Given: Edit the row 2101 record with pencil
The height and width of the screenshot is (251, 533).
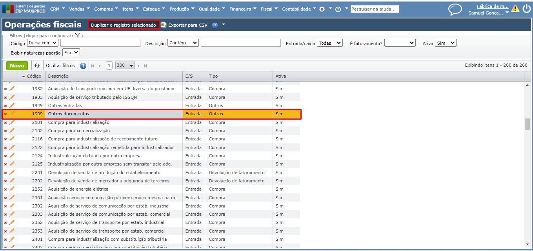Looking at the screenshot, I should coord(12,122).
